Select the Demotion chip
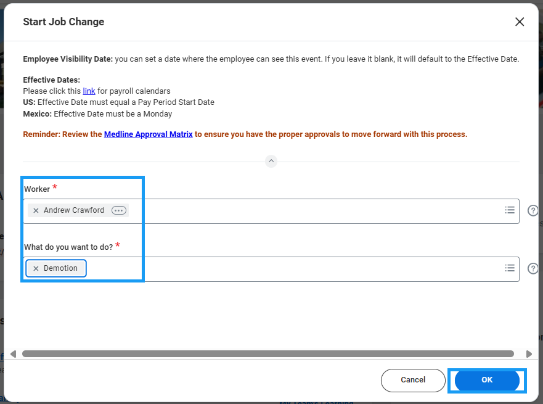The image size is (543, 404). click(60, 268)
